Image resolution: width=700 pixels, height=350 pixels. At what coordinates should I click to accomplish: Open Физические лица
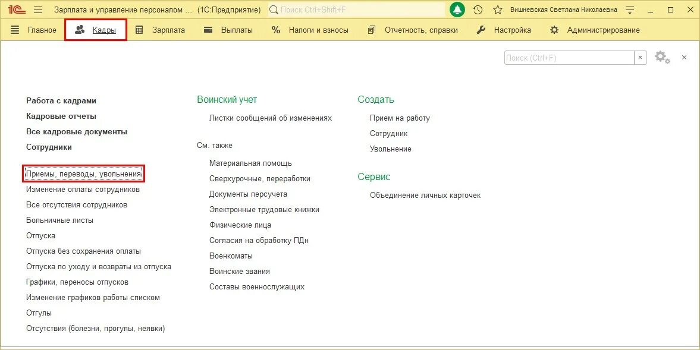(240, 225)
